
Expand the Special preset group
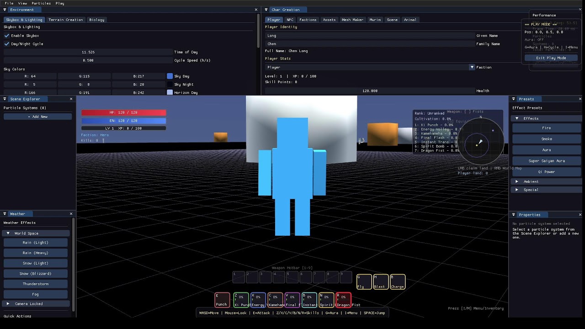(x=517, y=190)
